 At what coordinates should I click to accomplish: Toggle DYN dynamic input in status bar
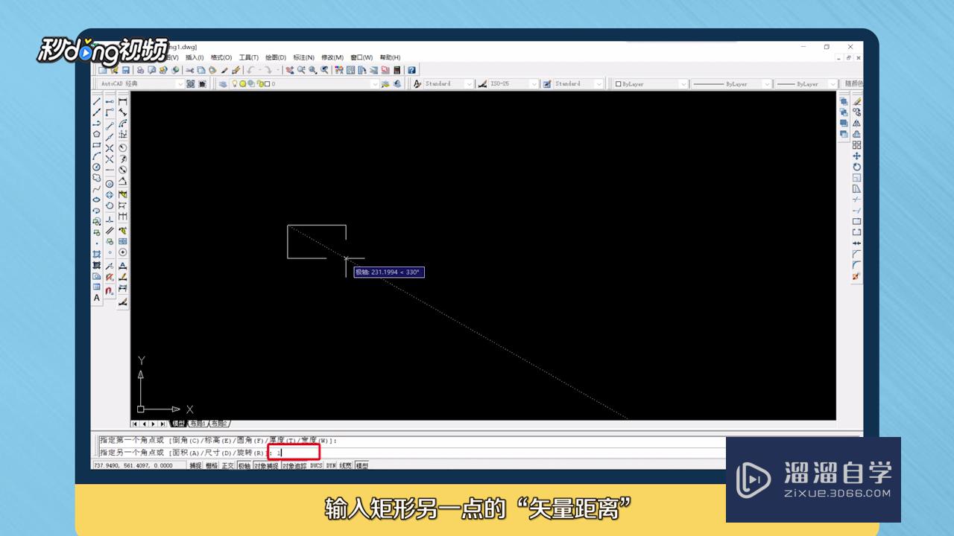point(331,465)
